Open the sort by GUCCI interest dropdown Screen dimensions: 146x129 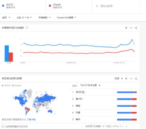[x=90, y=85]
